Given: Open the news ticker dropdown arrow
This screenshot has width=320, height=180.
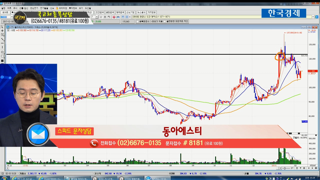Looking at the screenshot, I should point(313,17).
